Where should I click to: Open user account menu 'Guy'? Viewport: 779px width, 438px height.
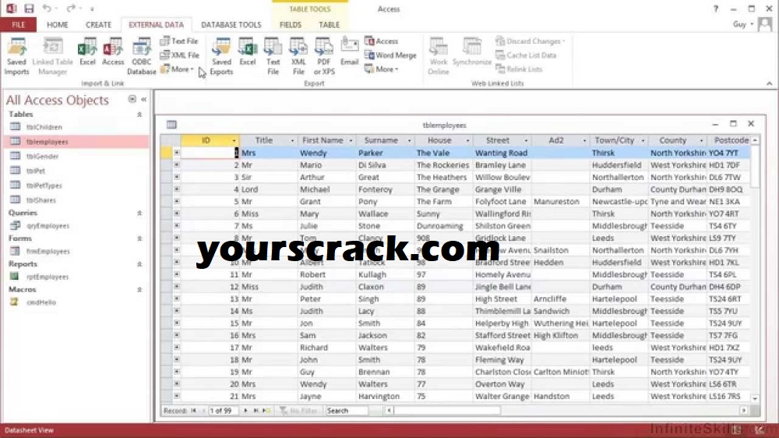click(x=742, y=24)
